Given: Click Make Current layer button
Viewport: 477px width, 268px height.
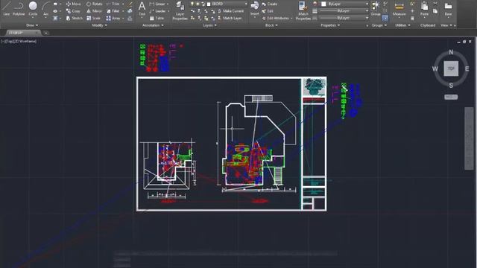Looking at the screenshot, I should (231, 11).
